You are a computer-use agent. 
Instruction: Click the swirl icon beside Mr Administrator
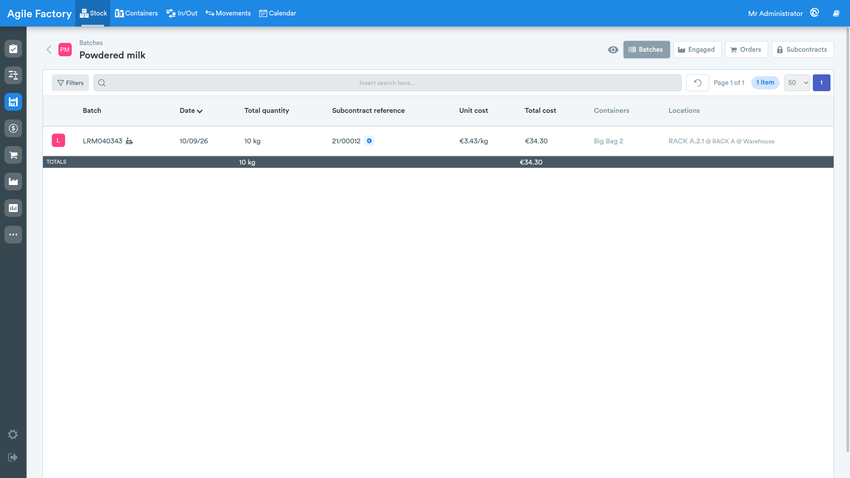(815, 13)
